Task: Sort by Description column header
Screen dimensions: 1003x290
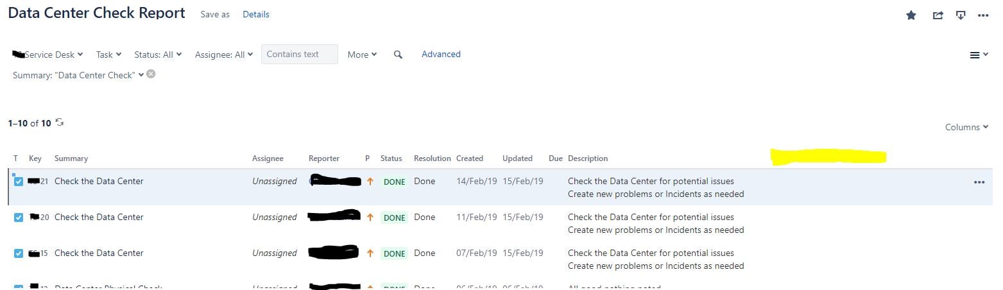Action: coord(588,158)
